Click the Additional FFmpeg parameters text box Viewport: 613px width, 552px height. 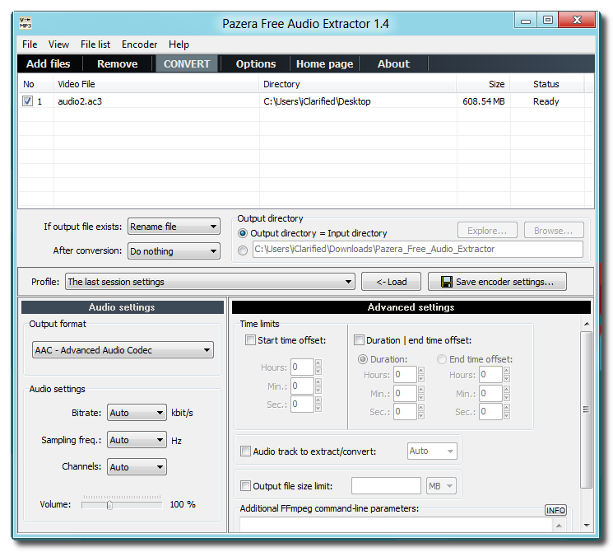pyautogui.click(x=397, y=525)
